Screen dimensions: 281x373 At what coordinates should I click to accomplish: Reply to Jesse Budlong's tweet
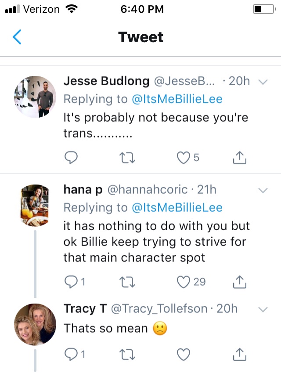coord(71,157)
